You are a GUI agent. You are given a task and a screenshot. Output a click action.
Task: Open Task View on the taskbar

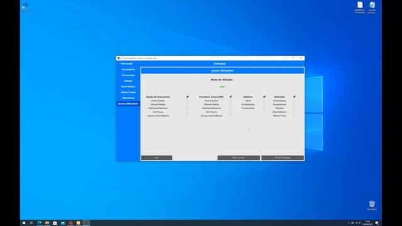coord(31,223)
